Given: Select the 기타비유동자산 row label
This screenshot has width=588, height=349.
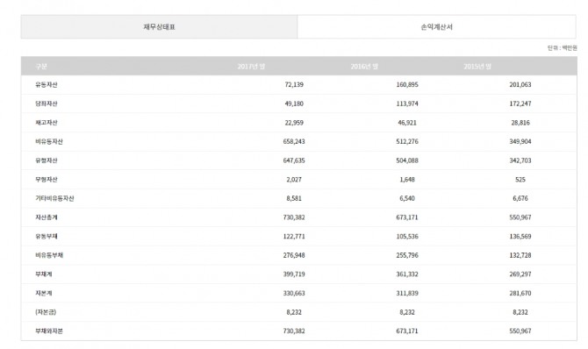Looking at the screenshot, I should click(54, 198).
